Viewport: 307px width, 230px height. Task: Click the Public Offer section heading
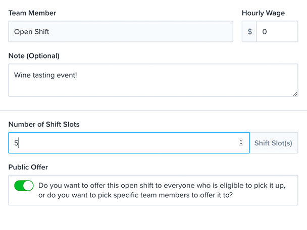click(28, 167)
